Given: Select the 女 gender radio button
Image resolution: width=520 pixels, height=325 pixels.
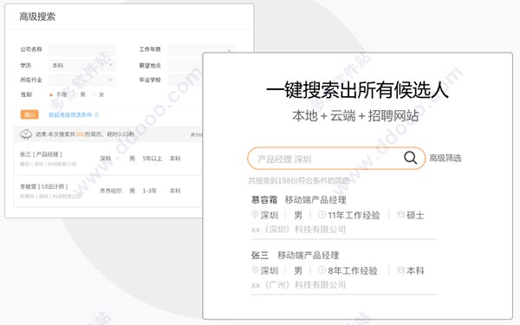Looking at the screenshot, I should pos(94,94).
